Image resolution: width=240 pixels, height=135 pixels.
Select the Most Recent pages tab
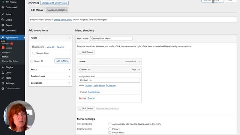tap(38, 47)
